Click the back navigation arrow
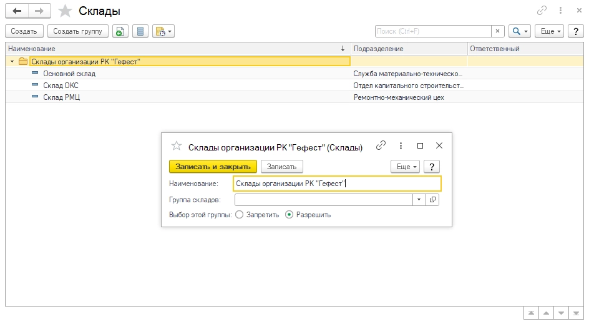Screen dimensions: 589x324 tap(17, 11)
